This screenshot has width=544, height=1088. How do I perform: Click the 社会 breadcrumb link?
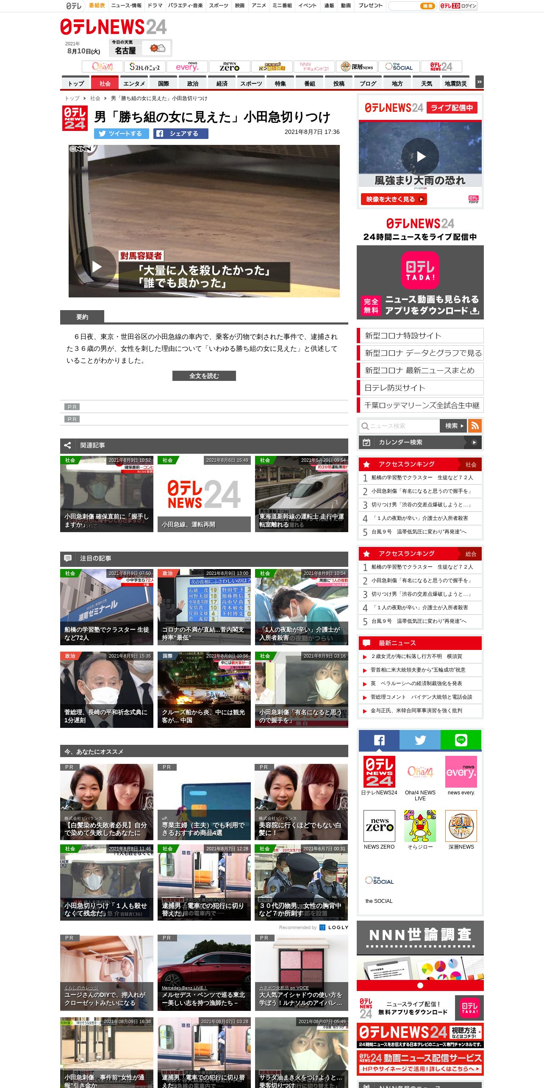coord(95,98)
